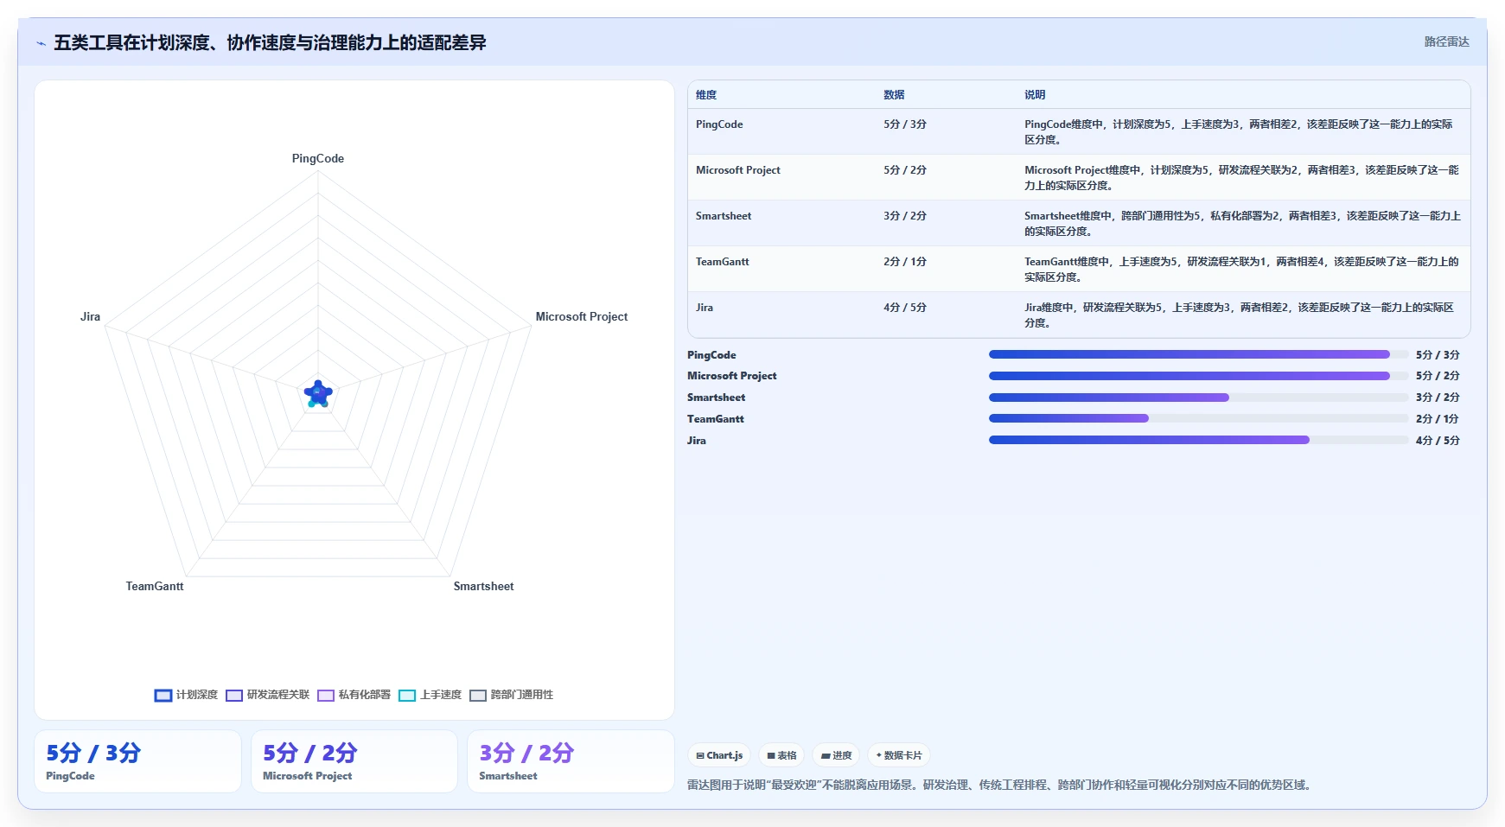This screenshot has height=827, width=1505.
Task: Open the Smartsheet 3分 / 2分 stat card
Action: click(x=571, y=761)
